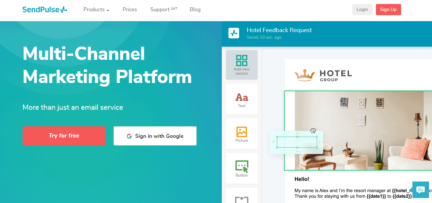Image resolution: width=432 pixels, height=203 pixels.
Task: Open the Blog link in navigation
Action: [195, 10]
